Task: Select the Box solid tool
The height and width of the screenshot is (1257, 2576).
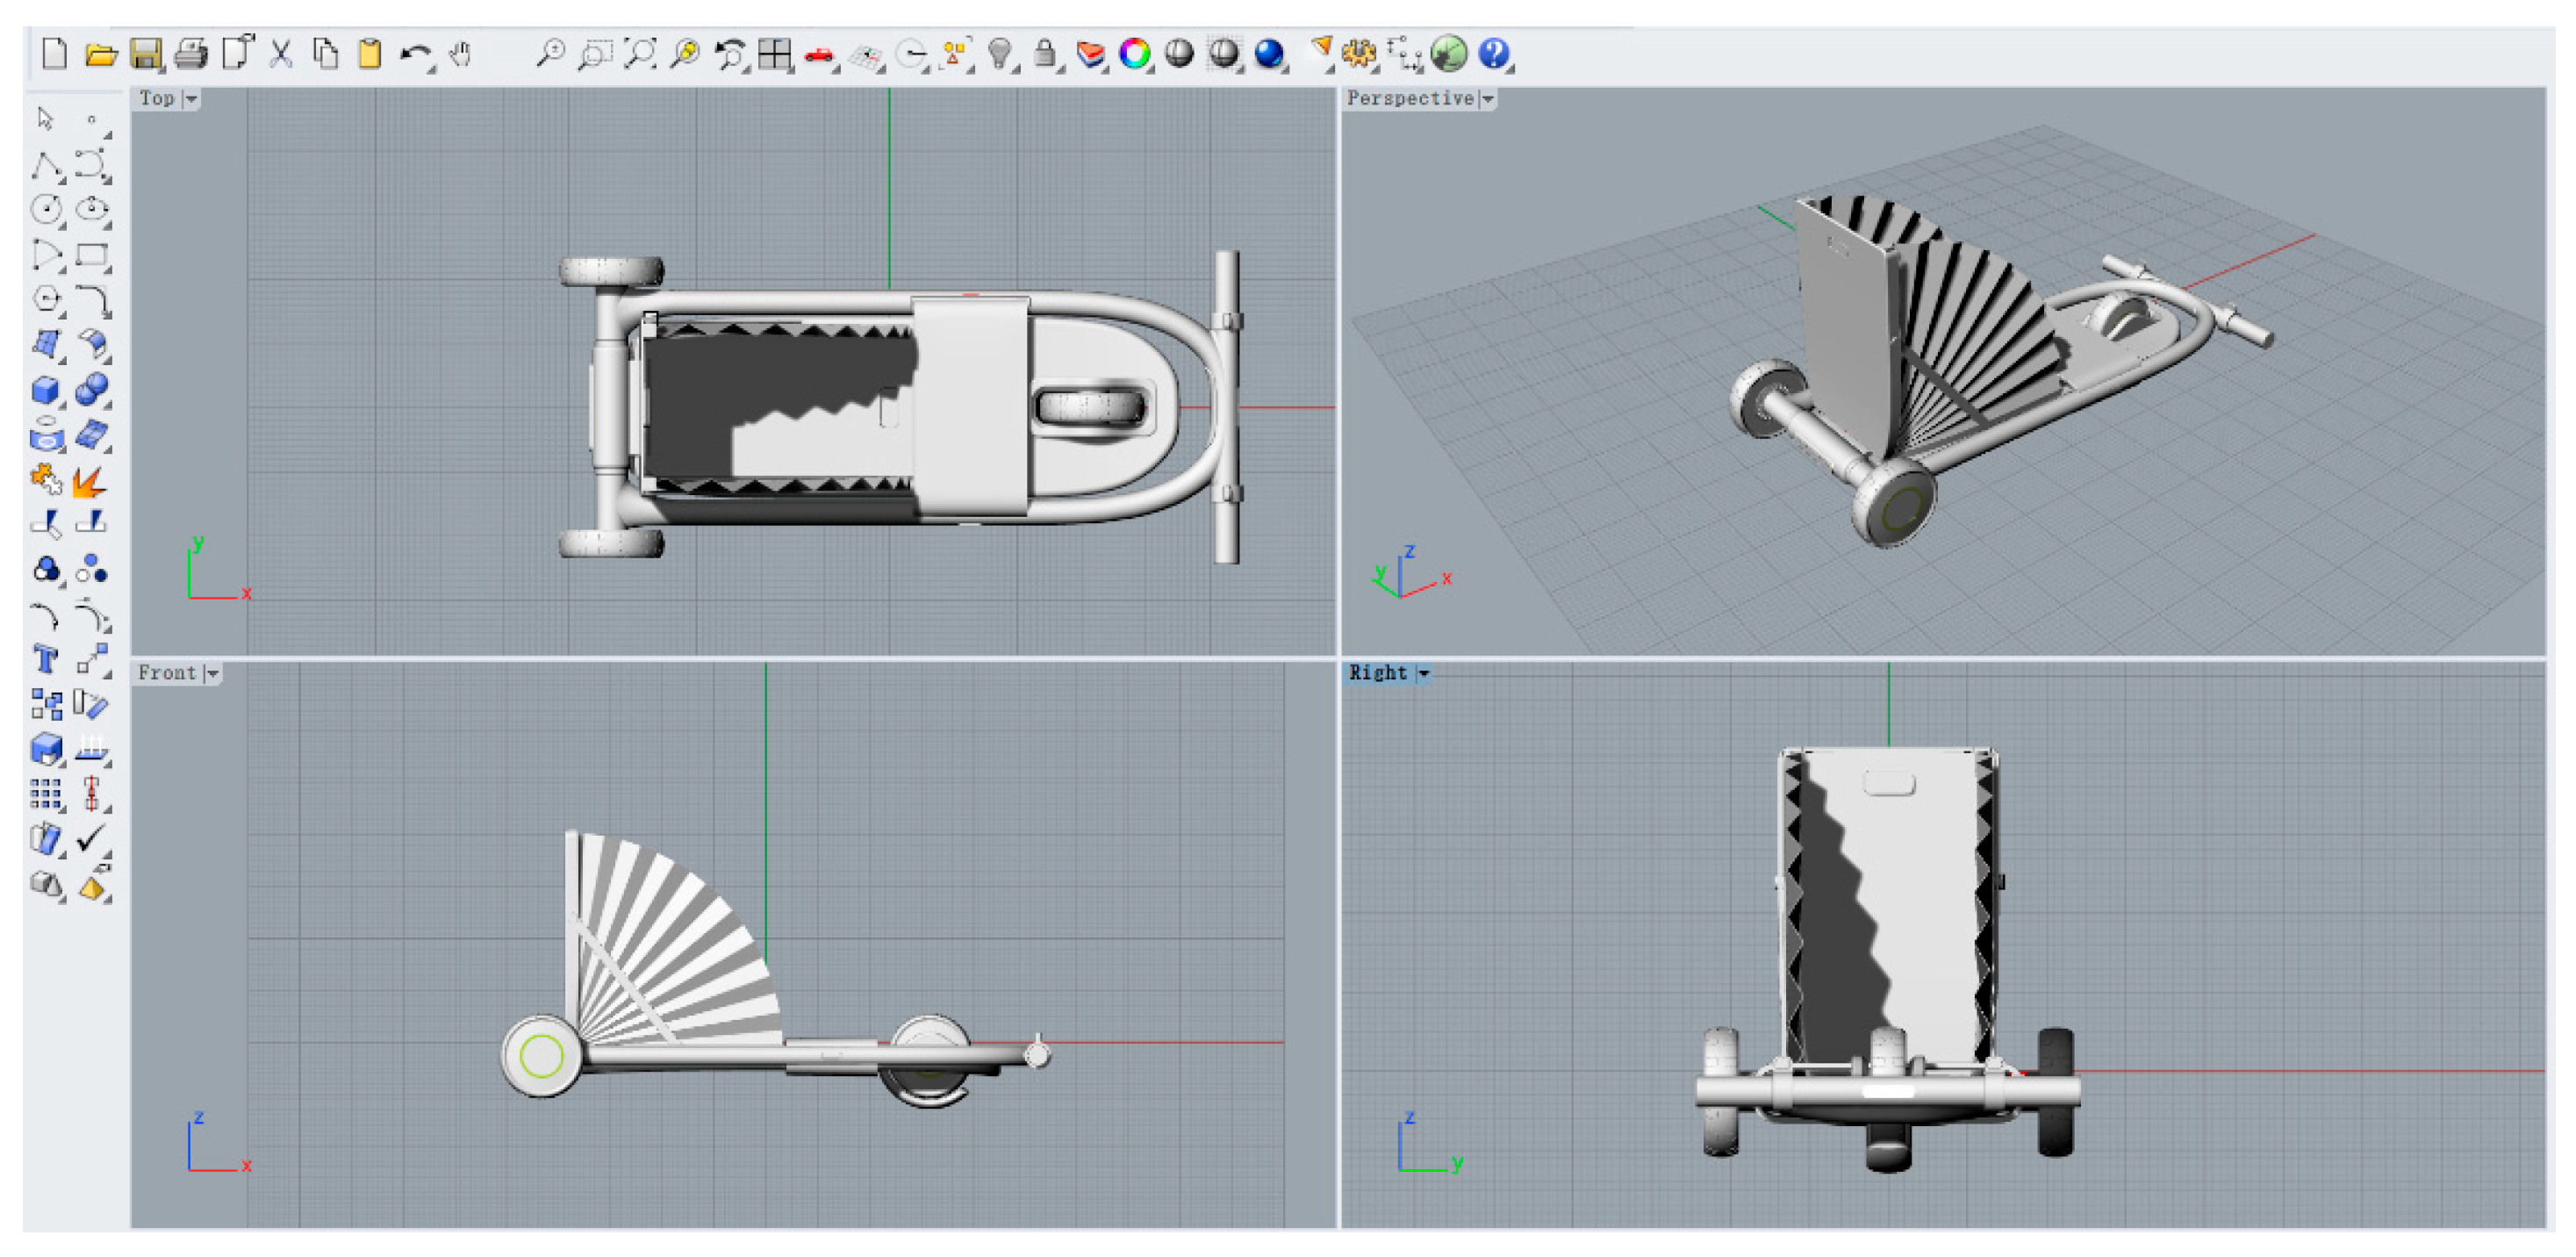Action: click(45, 390)
